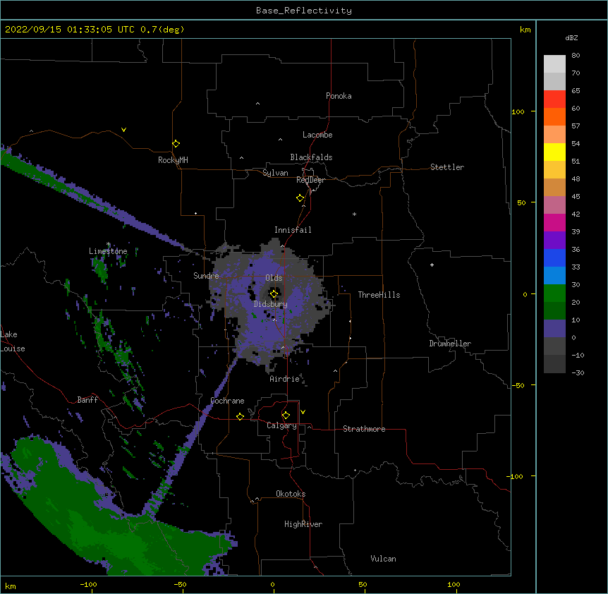The width and height of the screenshot is (608, 594).
Task: Click the Olds town label
Action: (x=274, y=278)
